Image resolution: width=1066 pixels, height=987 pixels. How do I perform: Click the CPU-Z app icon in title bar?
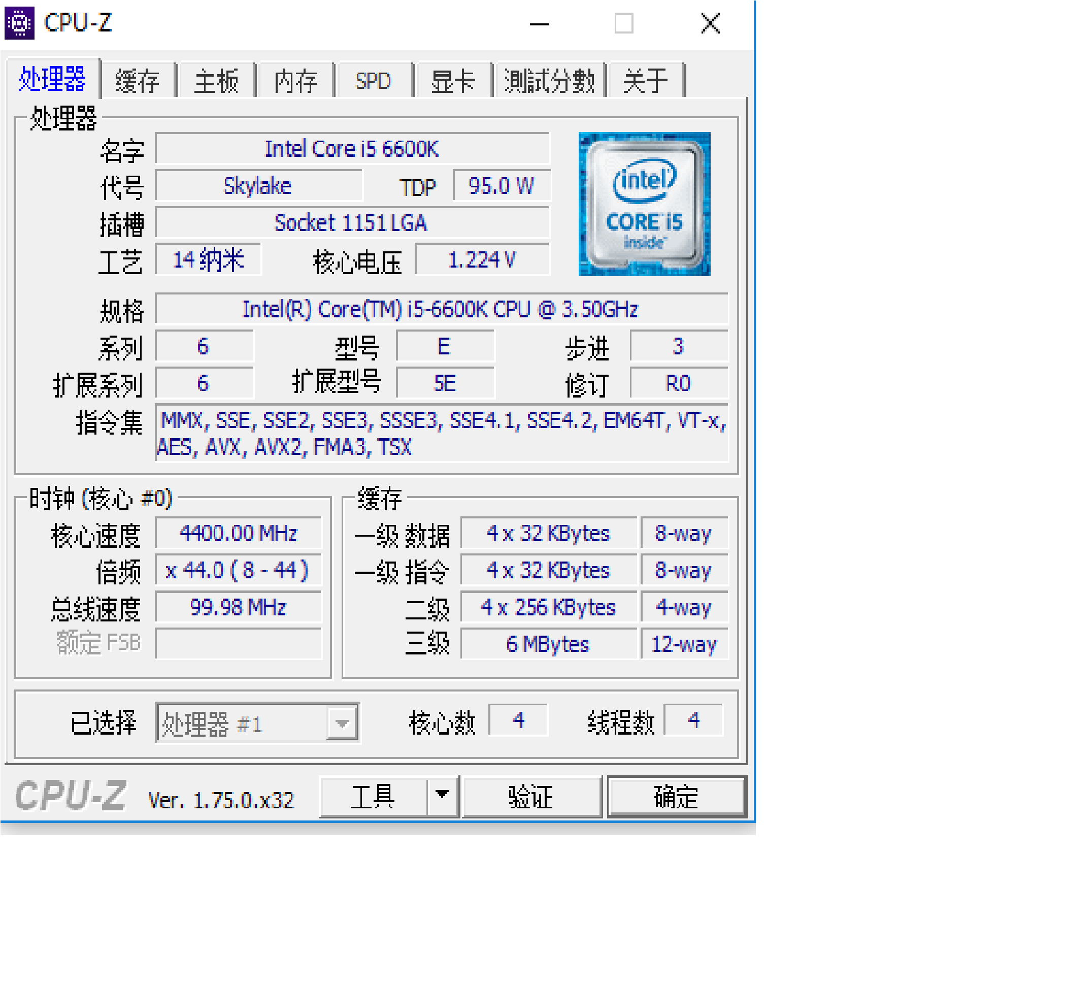pos(19,23)
